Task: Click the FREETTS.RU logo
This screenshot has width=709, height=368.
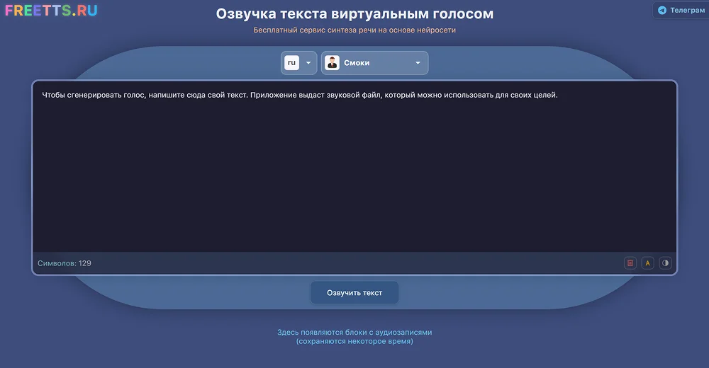Action: [51, 11]
